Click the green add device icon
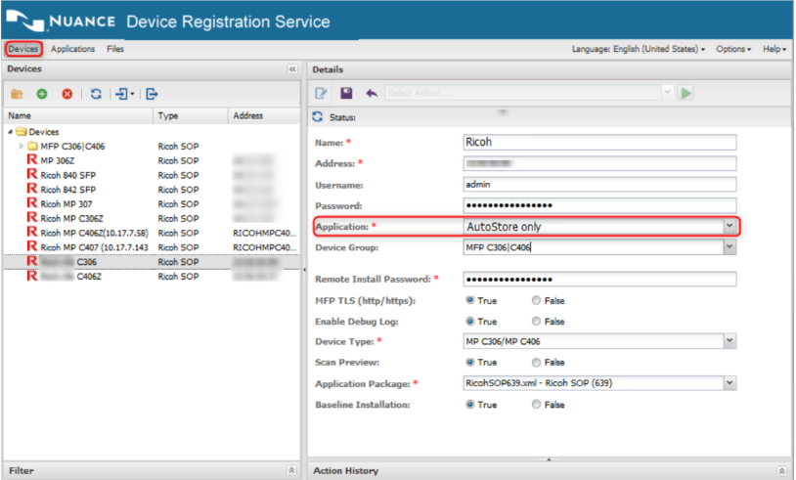 (x=42, y=94)
